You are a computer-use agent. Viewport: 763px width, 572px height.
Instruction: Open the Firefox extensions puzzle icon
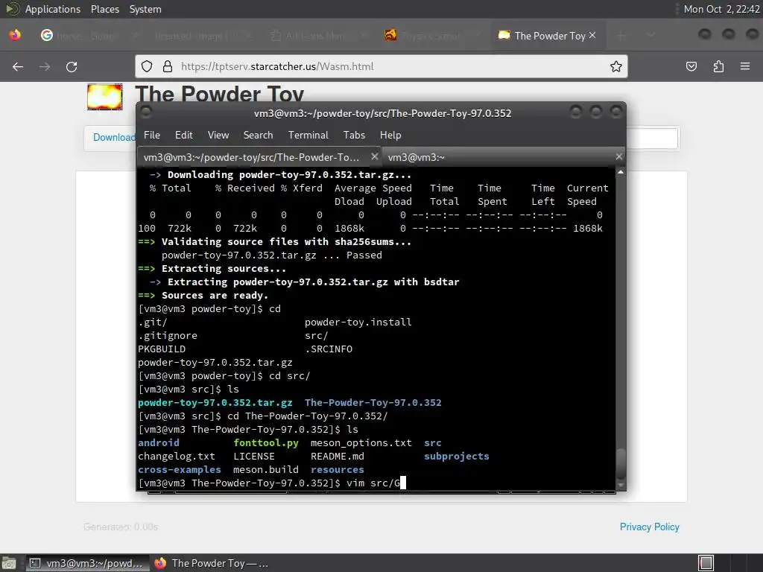(718, 66)
